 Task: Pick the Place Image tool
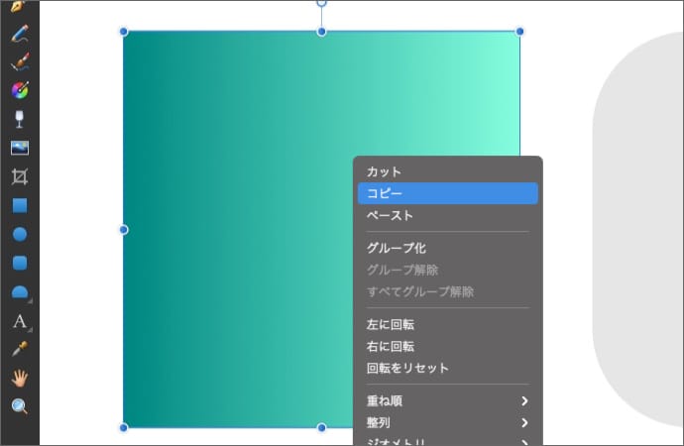tap(19, 148)
